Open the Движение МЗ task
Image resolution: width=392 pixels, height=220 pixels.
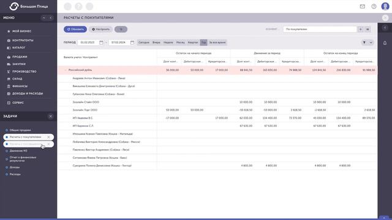[18, 151]
